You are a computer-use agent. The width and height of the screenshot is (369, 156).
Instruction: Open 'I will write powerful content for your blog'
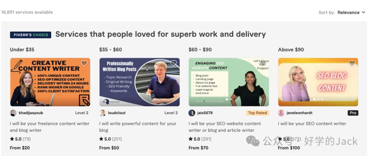pos(138,127)
